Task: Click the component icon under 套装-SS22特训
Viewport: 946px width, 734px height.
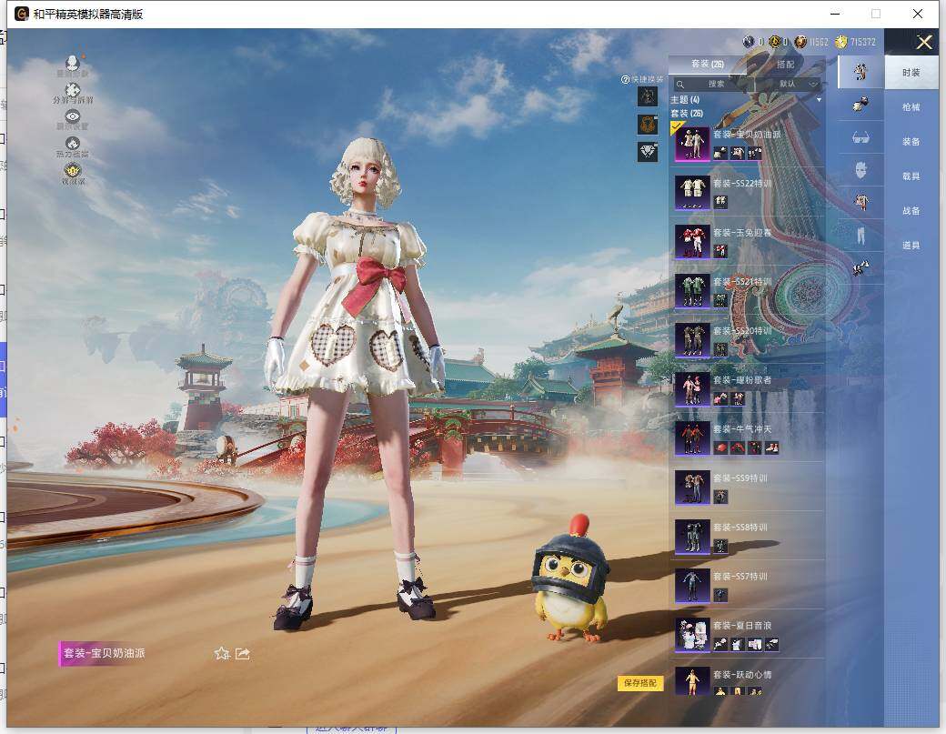Action: pos(721,202)
